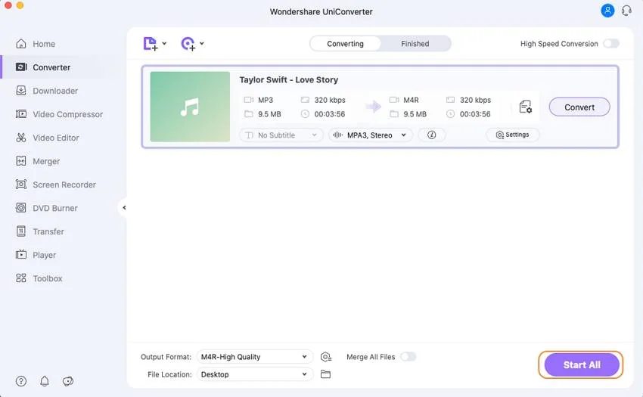Click the Home house icon
643x397 pixels.
[21, 43]
